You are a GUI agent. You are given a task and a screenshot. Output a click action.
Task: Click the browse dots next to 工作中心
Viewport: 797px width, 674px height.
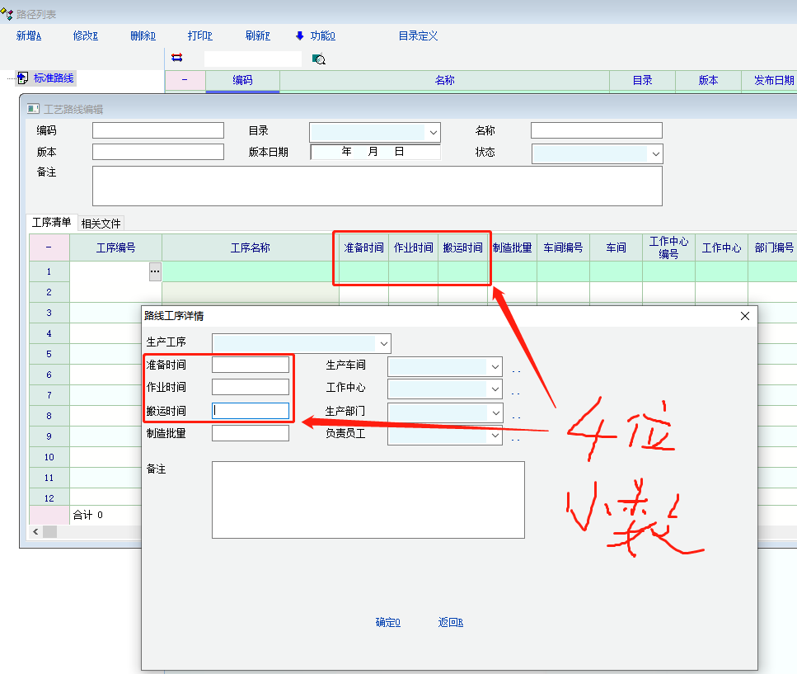tap(516, 393)
